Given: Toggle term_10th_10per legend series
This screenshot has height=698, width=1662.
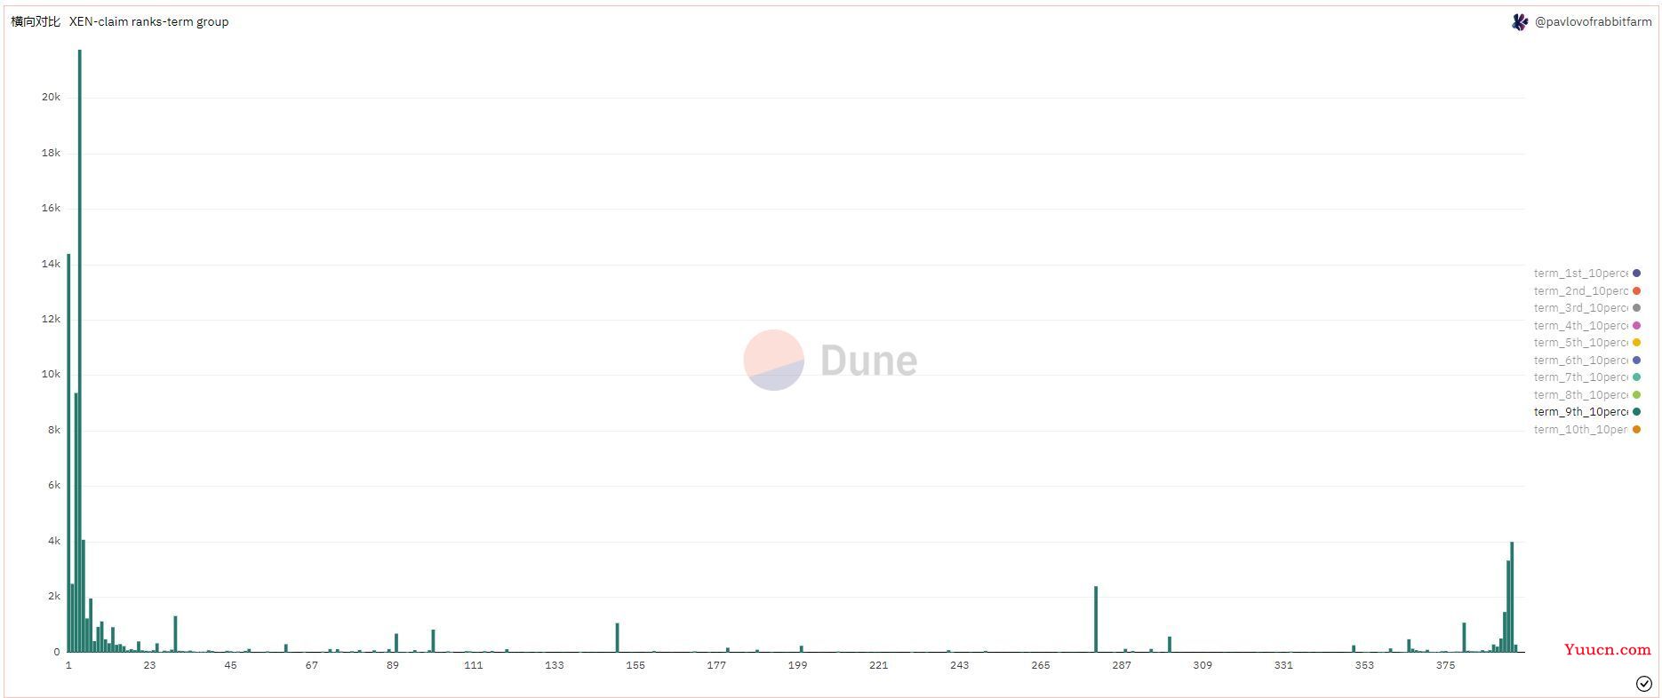Looking at the screenshot, I should [1586, 430].
